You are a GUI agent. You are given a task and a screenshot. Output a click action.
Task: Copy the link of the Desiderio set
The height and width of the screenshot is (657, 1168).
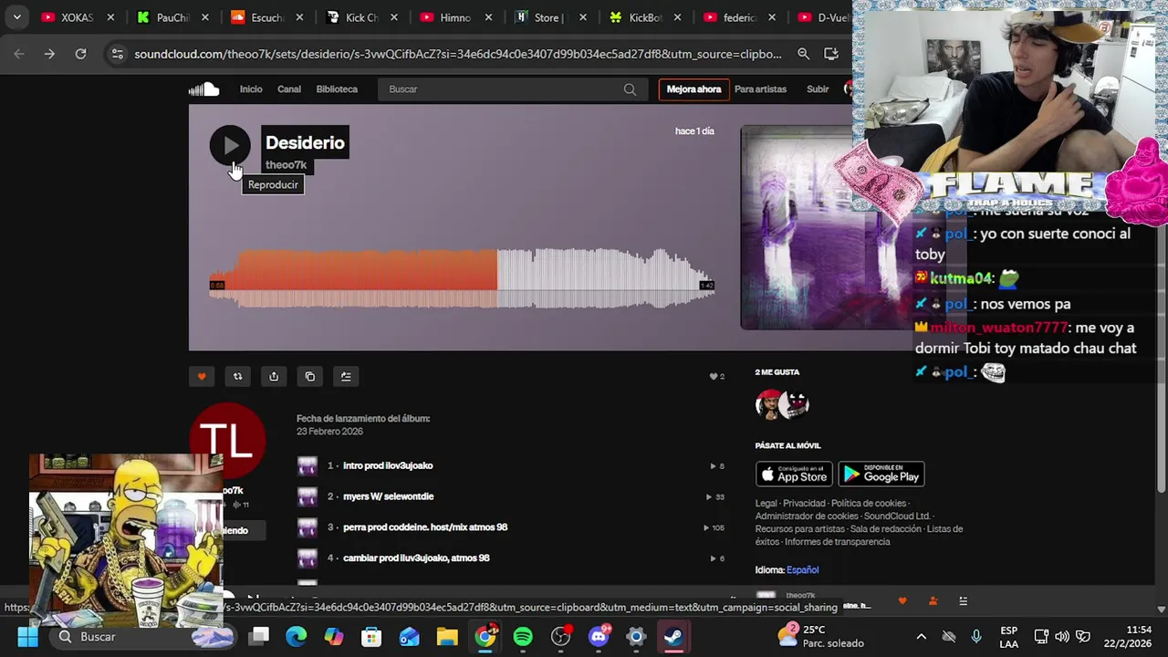pyautogui.click(x=310, y=376)
